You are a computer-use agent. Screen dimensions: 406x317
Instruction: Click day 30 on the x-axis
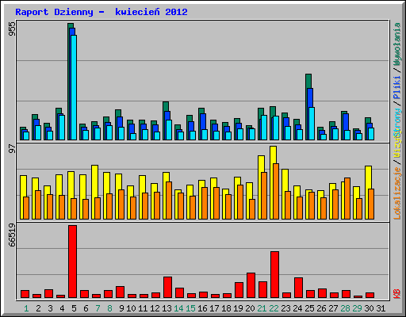369,308
